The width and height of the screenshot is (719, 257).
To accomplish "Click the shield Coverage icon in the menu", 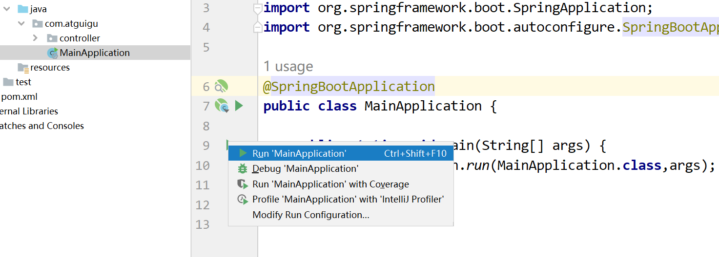I will coord(242,184).
